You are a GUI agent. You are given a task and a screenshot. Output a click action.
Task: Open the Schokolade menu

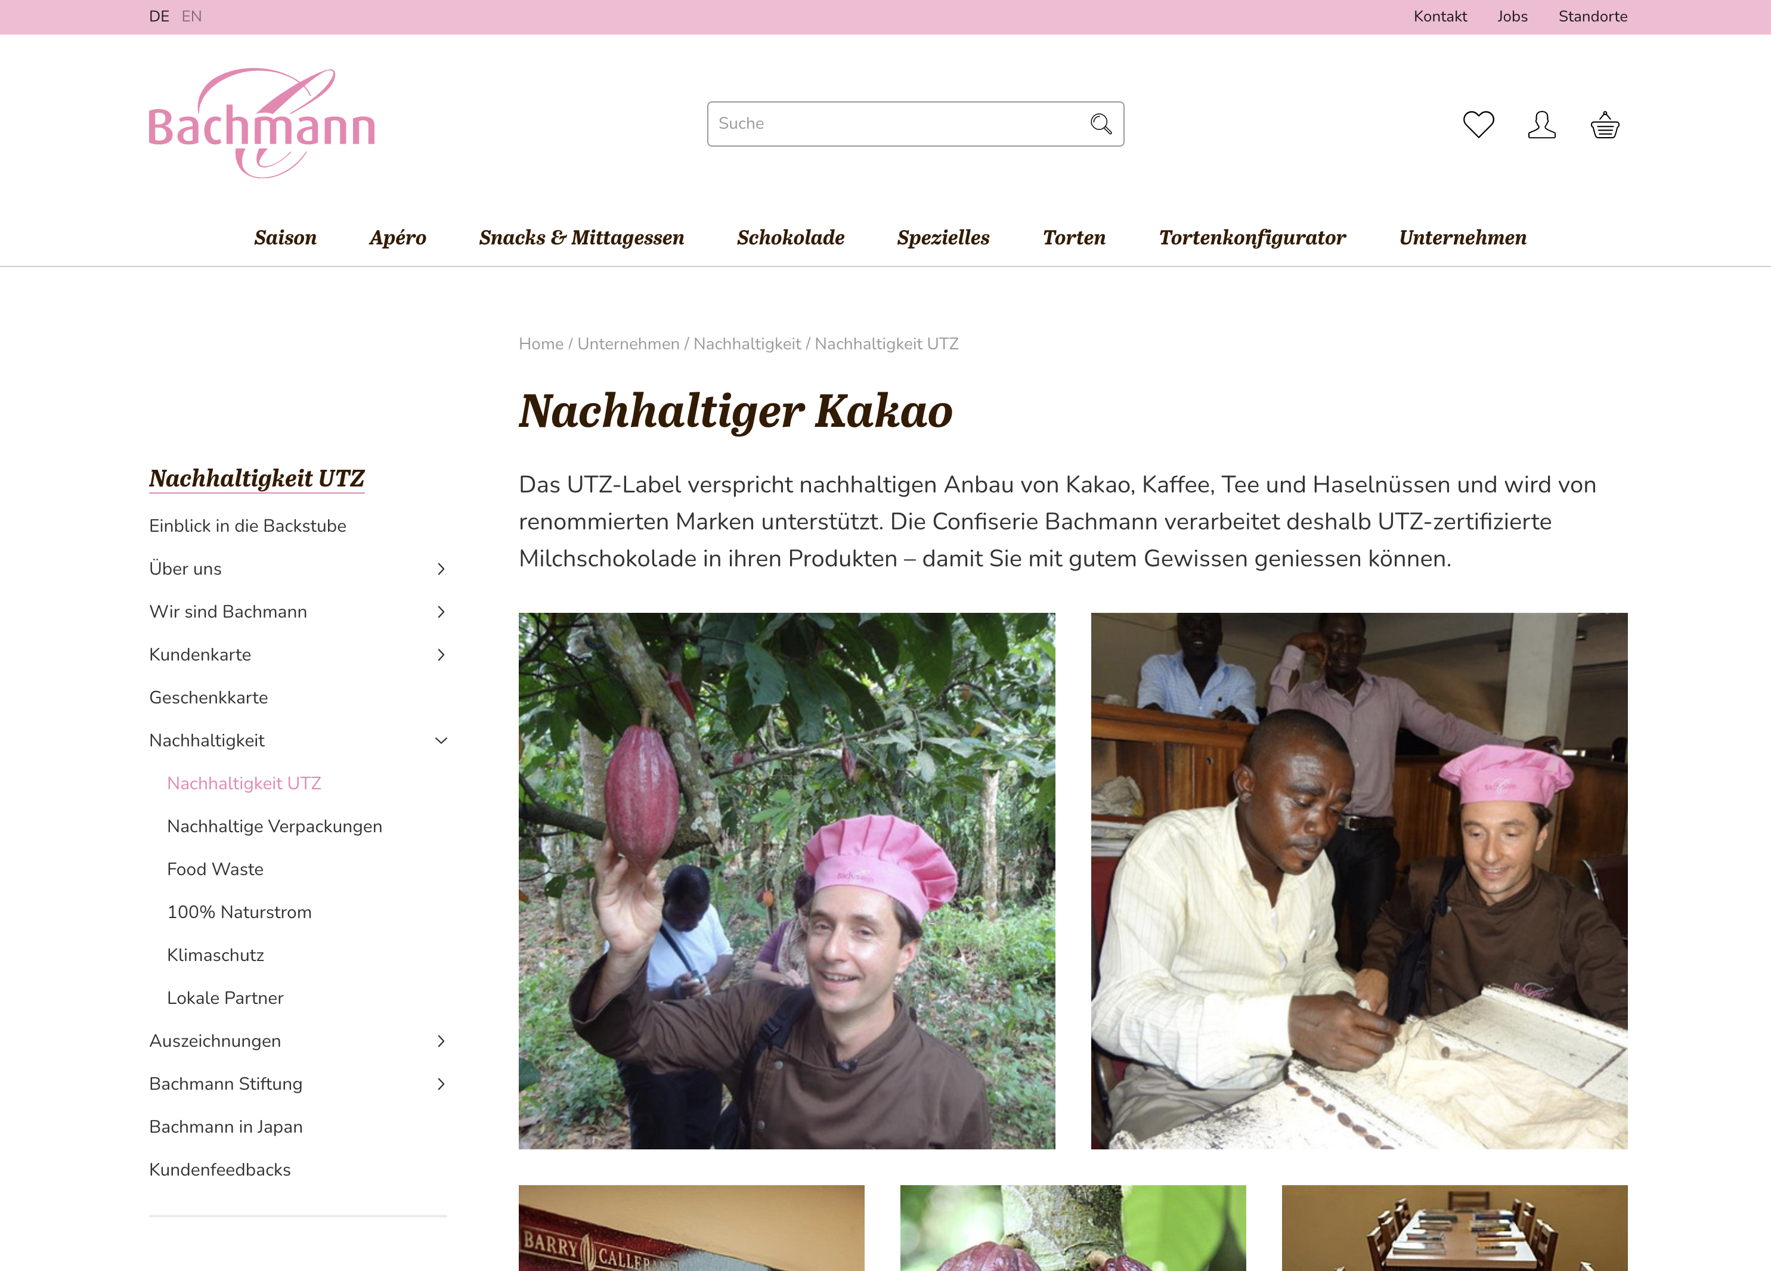(790, 237)
